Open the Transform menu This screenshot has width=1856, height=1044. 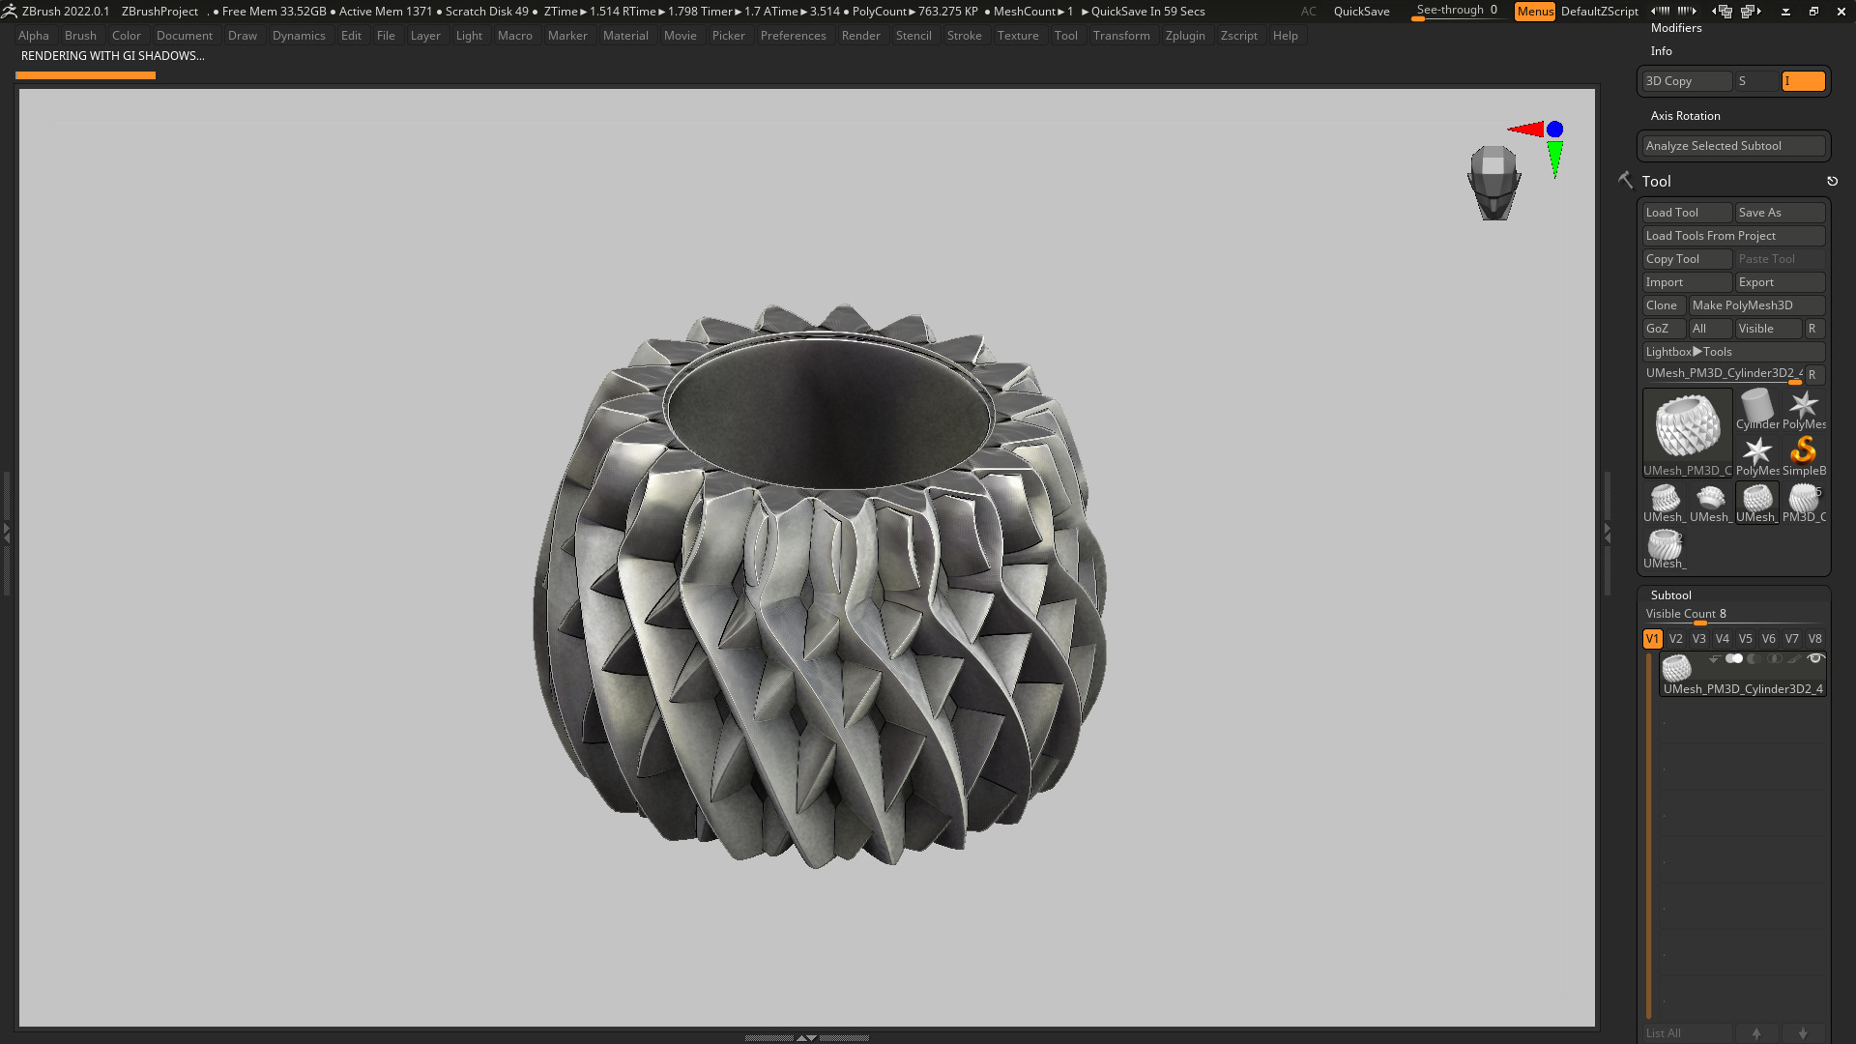point(1121,36)
